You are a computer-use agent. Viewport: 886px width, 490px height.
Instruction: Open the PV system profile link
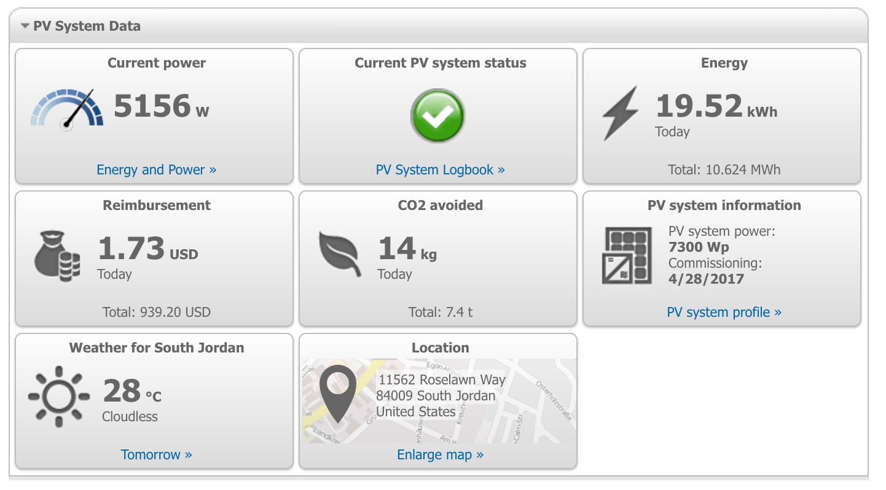[724, 312]
